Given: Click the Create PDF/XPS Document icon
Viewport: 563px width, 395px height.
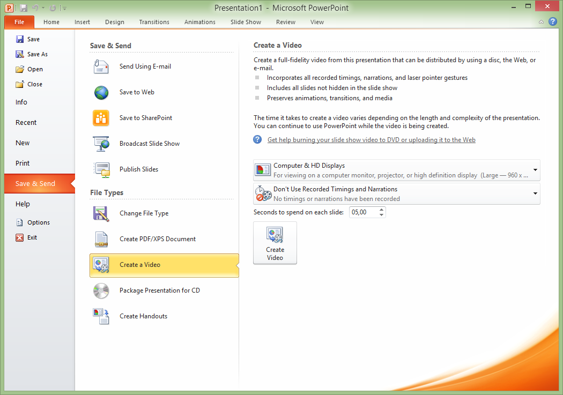Looking at the screenshot, I should [x=101, y=239].
